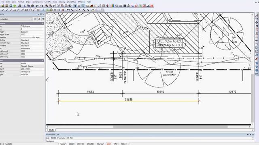Select the Ellipse draw tool
This screenshot has height=145, width=259.
coord(38,10)
